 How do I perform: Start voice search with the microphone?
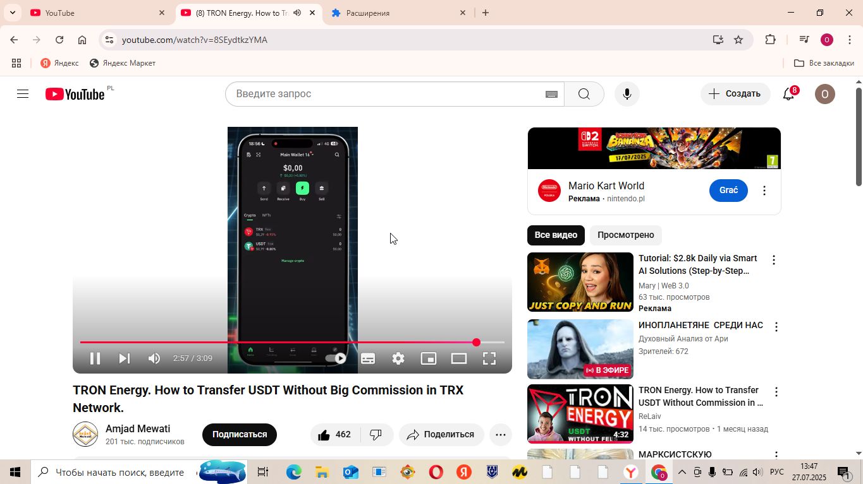627,94
